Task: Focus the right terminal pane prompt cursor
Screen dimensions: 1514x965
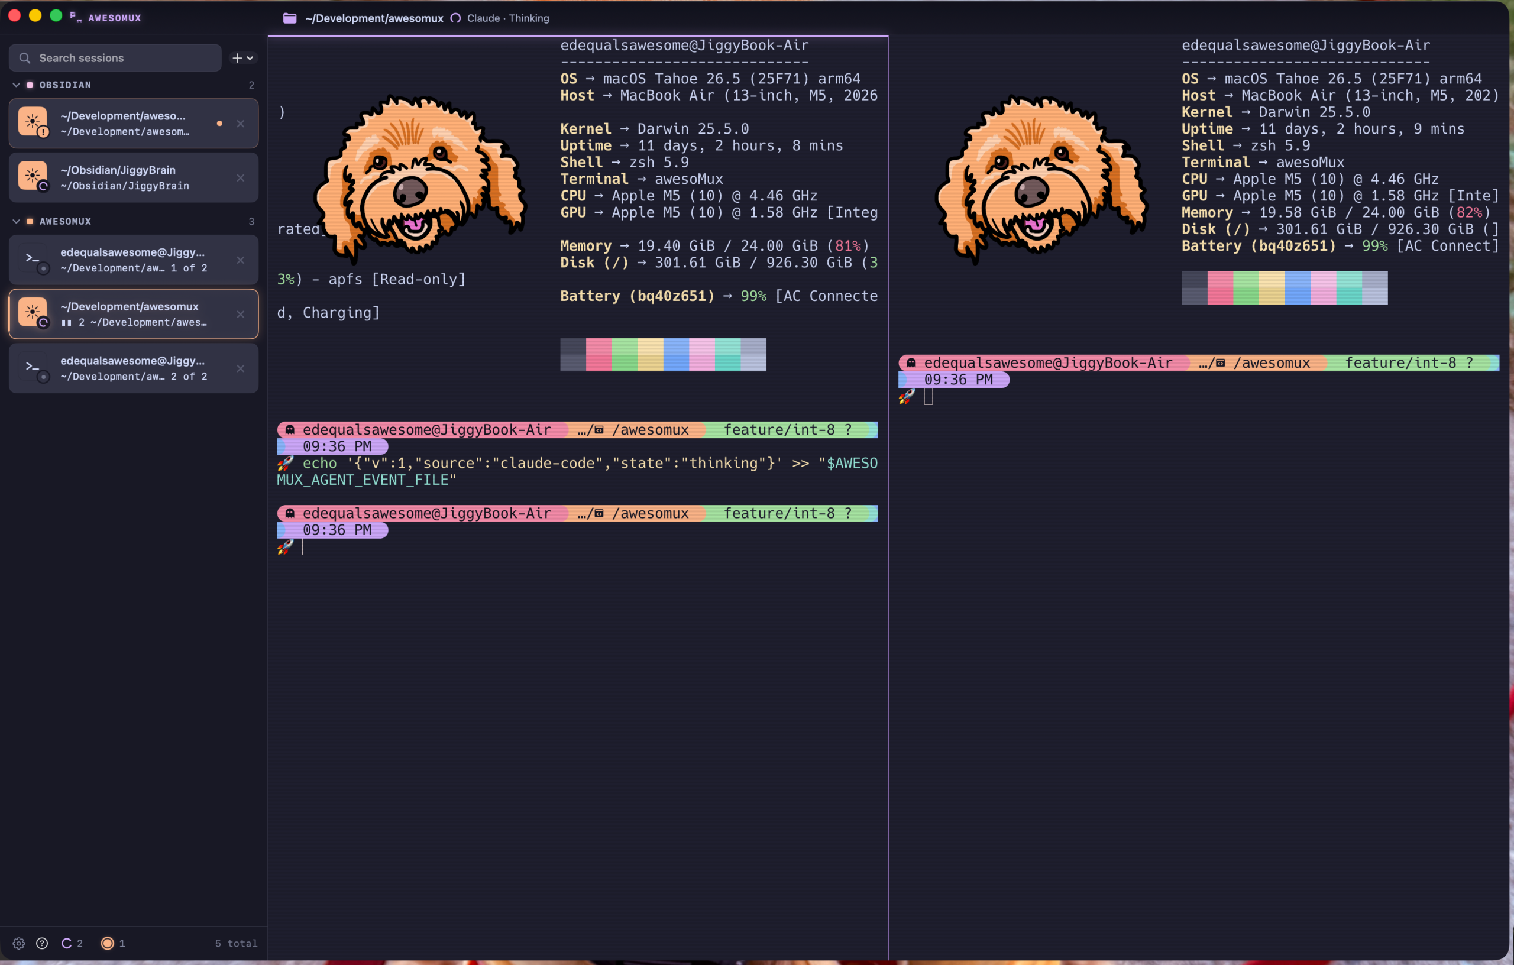Action: 929,397
